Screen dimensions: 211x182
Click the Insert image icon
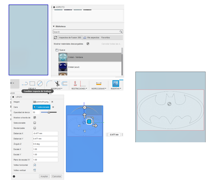point(116,84)
